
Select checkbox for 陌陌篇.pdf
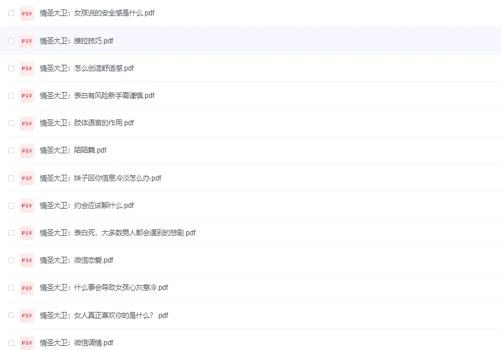tap(11, 150)
